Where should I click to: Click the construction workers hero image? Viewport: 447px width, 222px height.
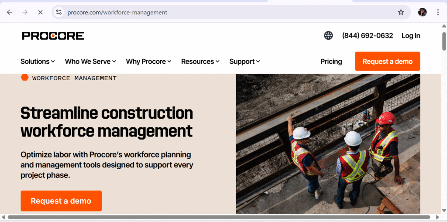328,143
